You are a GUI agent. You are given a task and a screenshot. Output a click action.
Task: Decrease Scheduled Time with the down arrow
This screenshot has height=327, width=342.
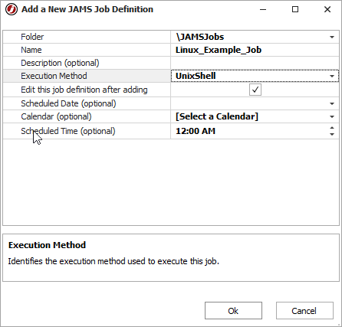(x=332, y=134)
